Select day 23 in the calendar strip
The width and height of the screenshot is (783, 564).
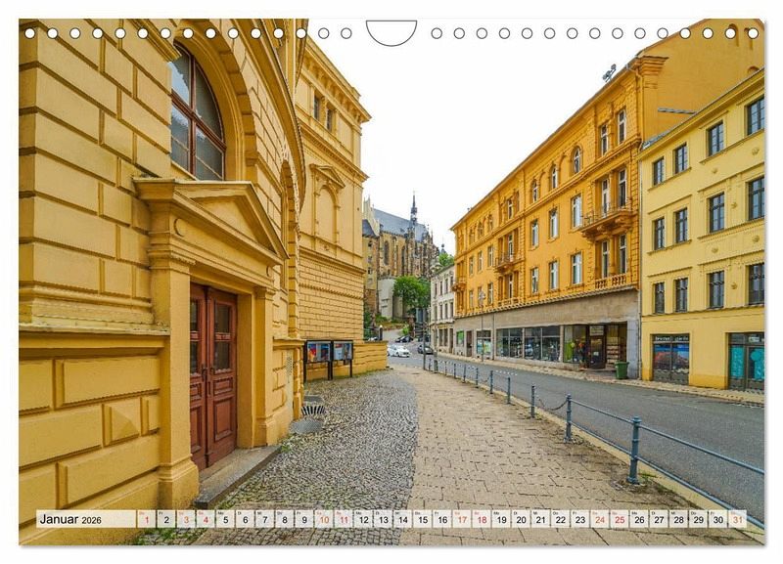[580, 519]
